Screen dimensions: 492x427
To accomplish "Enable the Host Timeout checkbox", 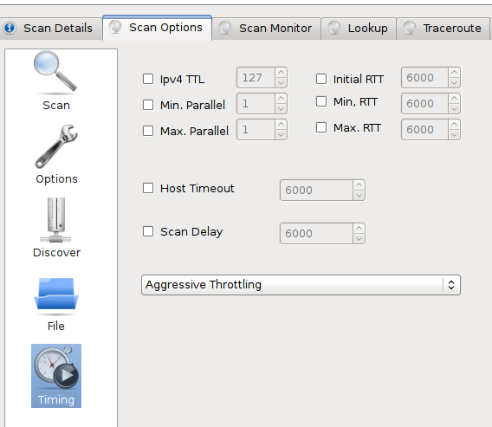I will pyautogui.click(x=148, y=188).
